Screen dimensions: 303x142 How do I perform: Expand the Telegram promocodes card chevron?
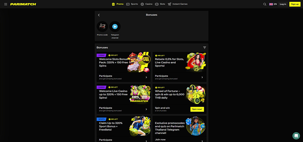coord(202,141)
